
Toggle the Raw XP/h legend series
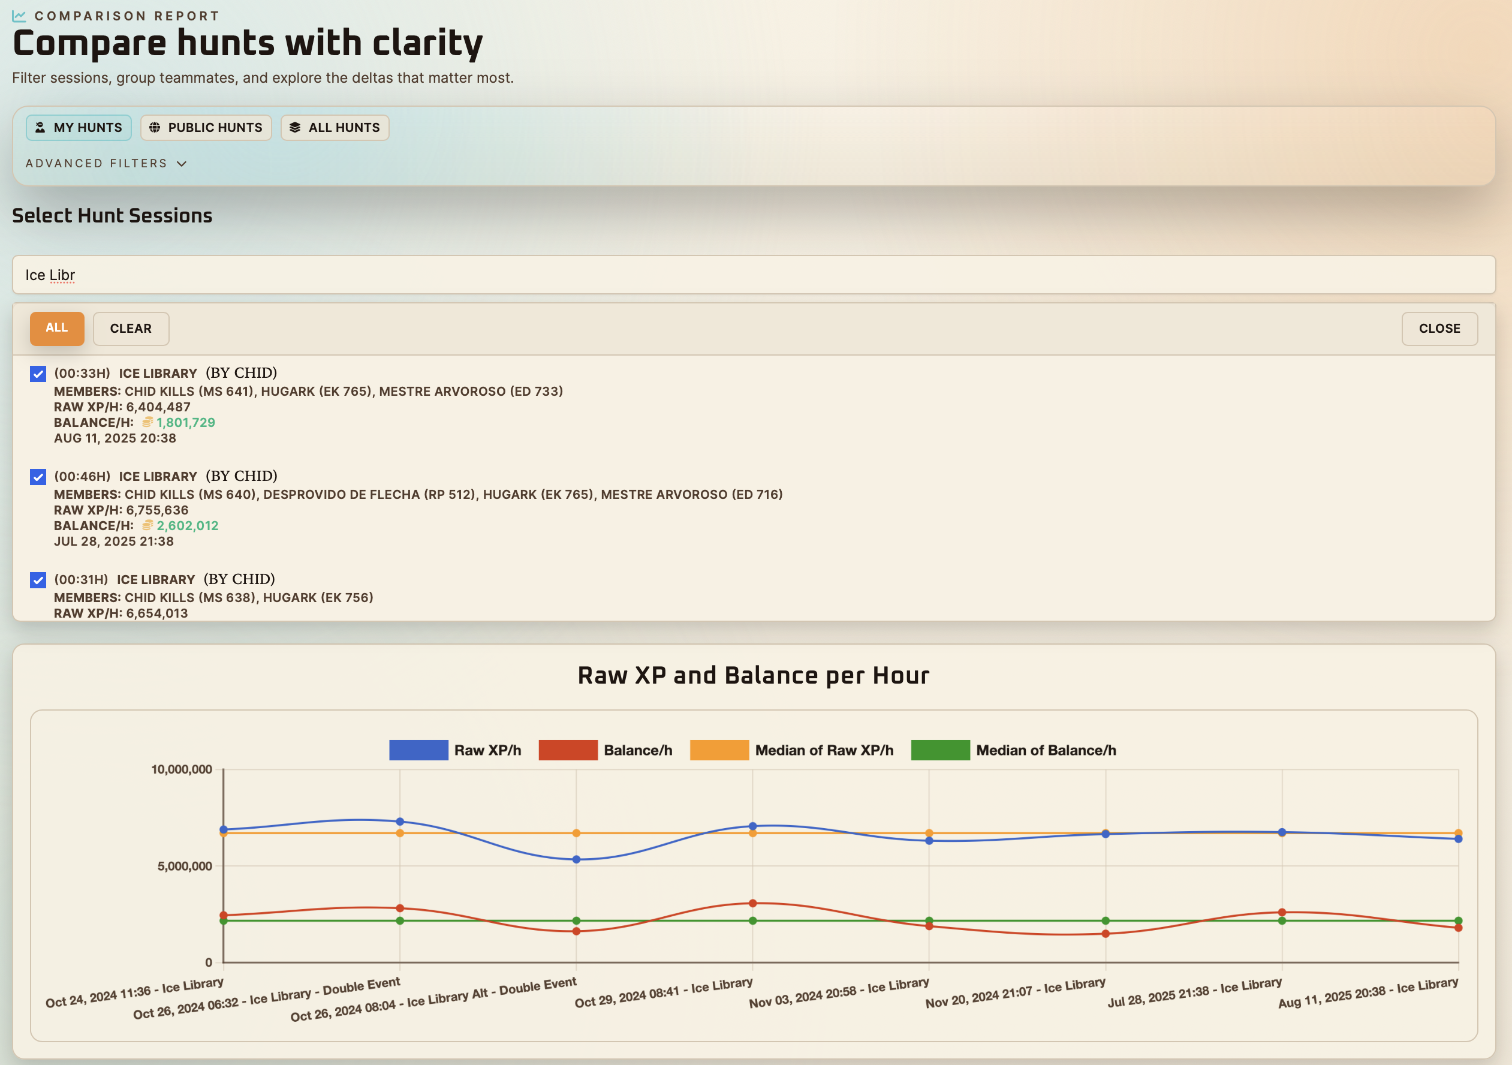454,750
